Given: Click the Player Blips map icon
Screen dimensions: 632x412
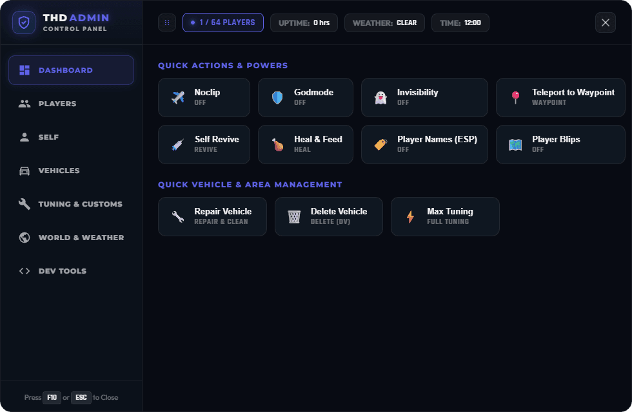Looking at the screenshot, I should 515,144.
